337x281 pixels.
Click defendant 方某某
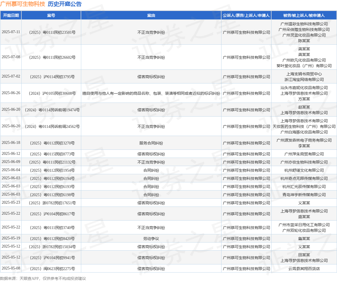(x=304, y=99)
